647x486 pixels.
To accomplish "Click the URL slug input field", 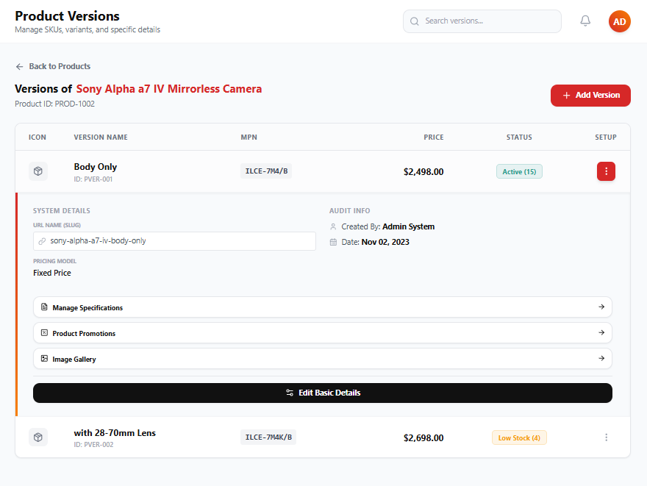I will click(x=174, y=241).
